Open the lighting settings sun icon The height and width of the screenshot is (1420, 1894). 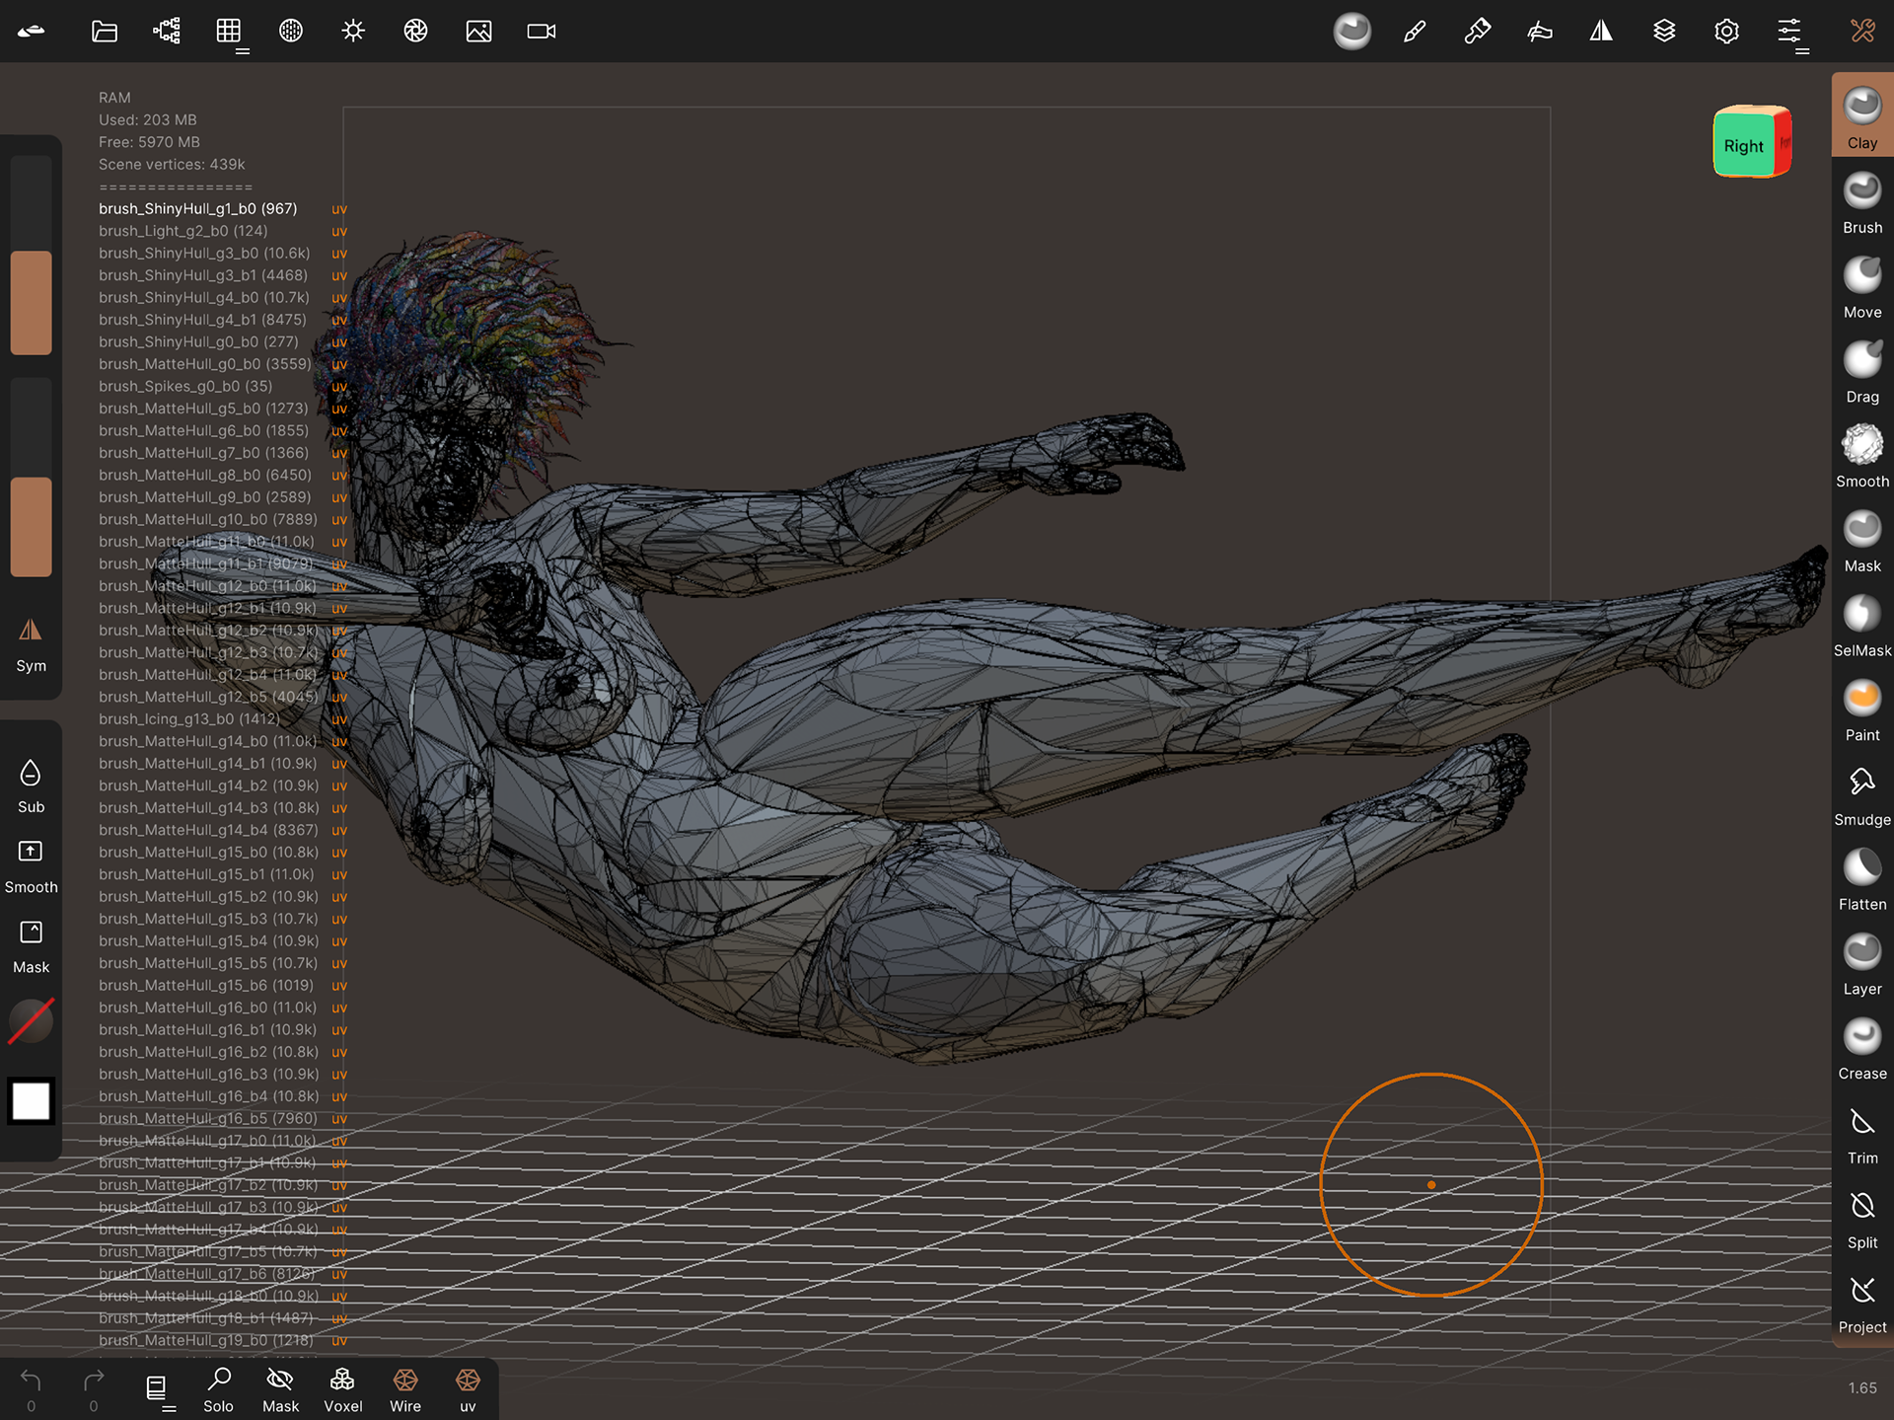click(x=353, y=32)
